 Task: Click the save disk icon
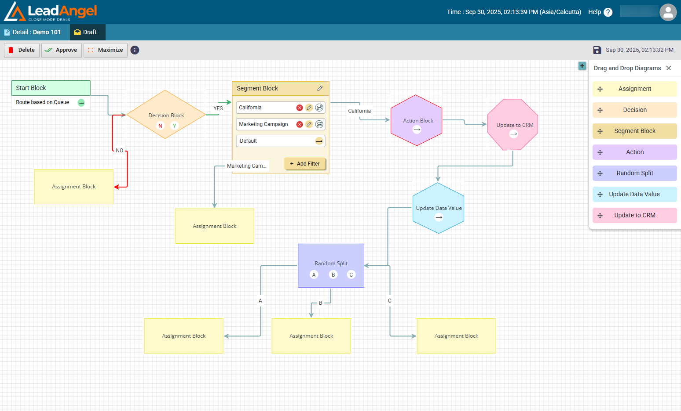tap(597, 50)
